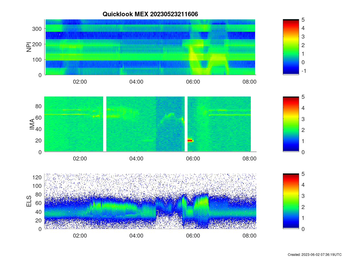Viewport: 342px width, 257px height.
Task: Click the 2 label on IMA colorbar
Action: tap(303, 130)
